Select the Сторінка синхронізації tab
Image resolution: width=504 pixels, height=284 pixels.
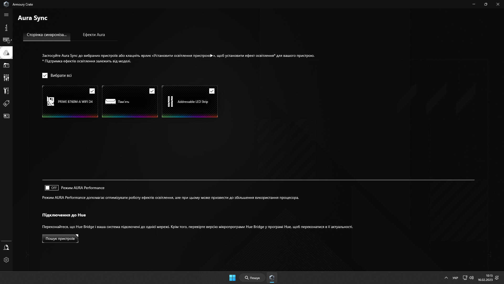[x=46, y=35]
